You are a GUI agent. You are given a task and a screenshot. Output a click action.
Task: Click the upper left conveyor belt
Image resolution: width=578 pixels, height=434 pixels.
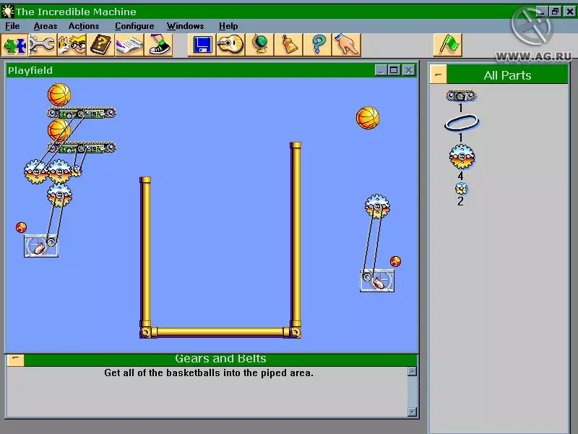coord(82,113)
